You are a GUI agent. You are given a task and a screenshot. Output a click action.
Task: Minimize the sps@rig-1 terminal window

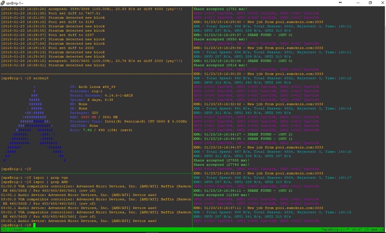click(x=358, y=3)
